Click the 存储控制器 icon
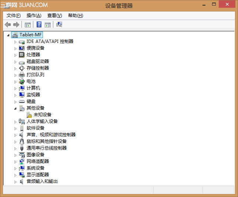This screenshot has height=197, width=238. pyautogui.click(x=22, y=68)
